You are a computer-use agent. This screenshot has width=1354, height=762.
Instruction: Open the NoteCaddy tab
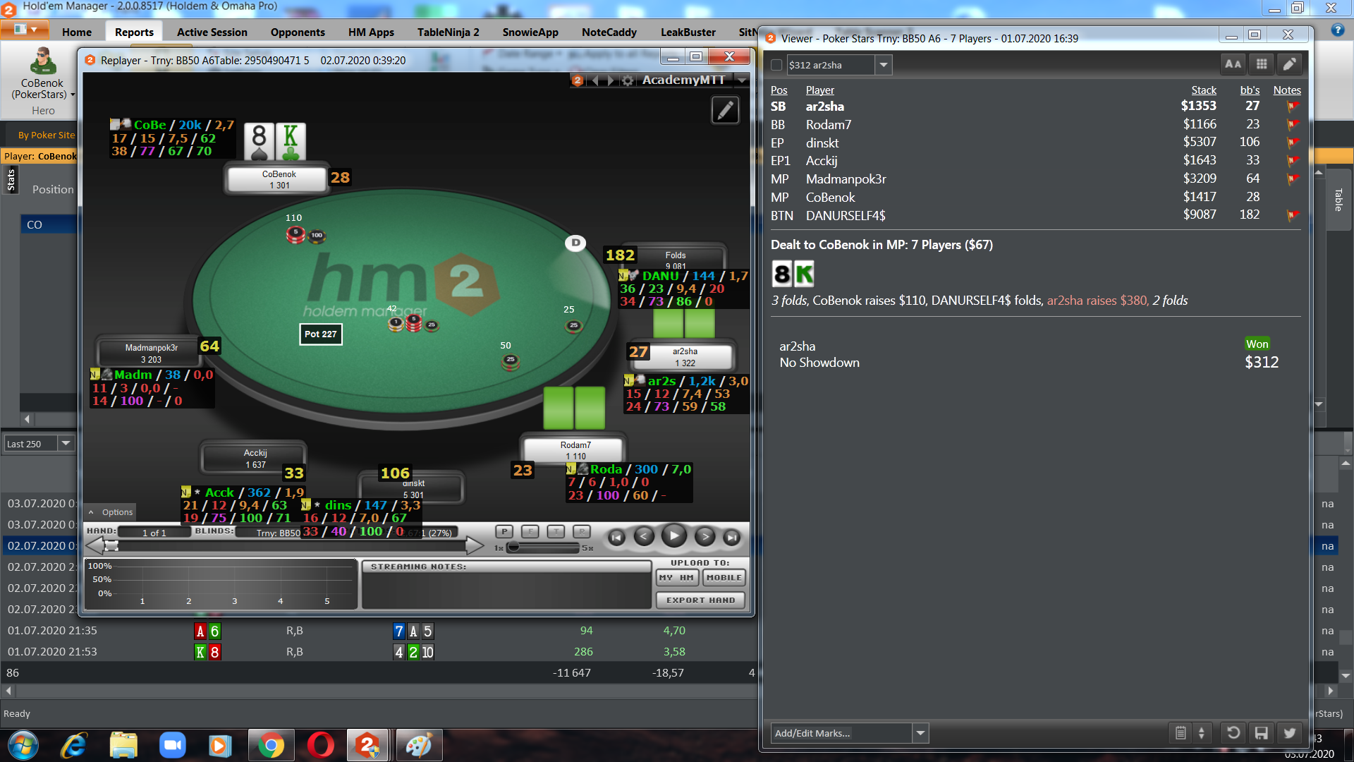point(609,32)
